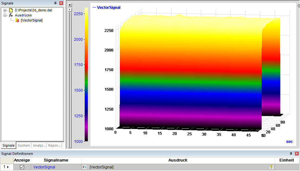The image size is (300, 171).
Task: Click the Einheit column header
Action: [x=287, y=160]
